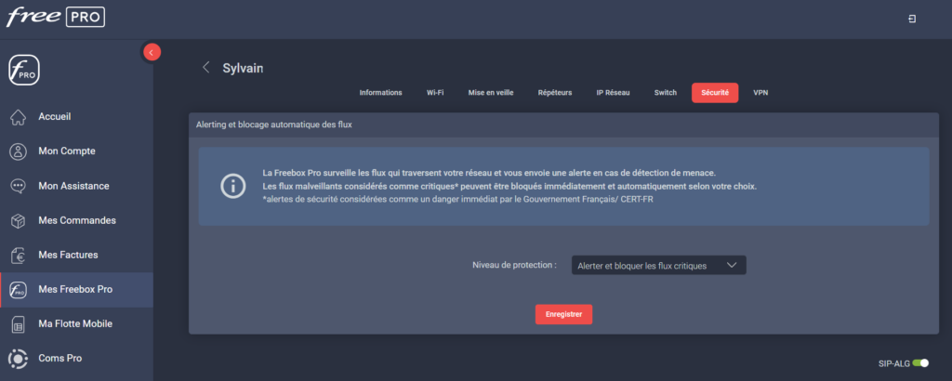Open Mon Compte in the sidebar

[x=76, y=151]
